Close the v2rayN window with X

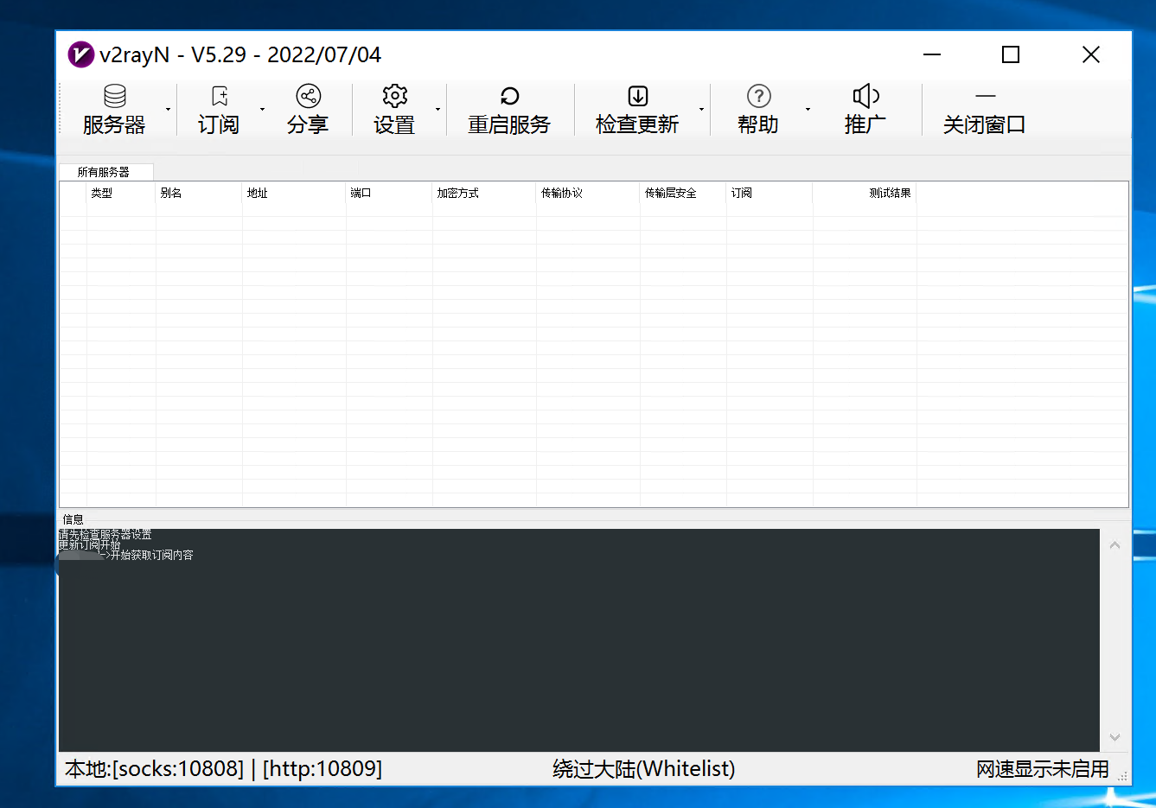(1091, 54)
